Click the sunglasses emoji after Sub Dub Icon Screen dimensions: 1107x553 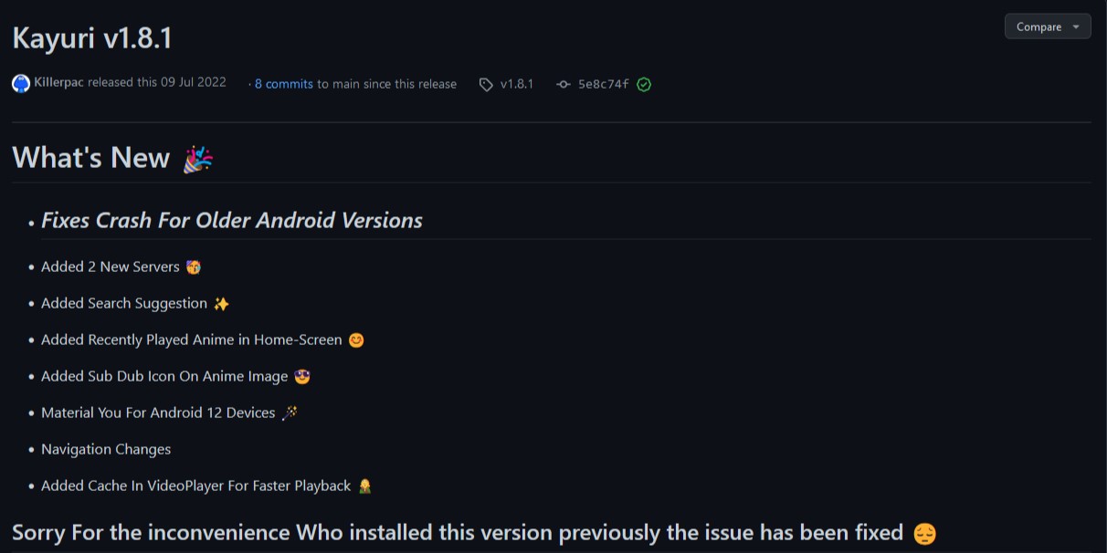point(302,377)
